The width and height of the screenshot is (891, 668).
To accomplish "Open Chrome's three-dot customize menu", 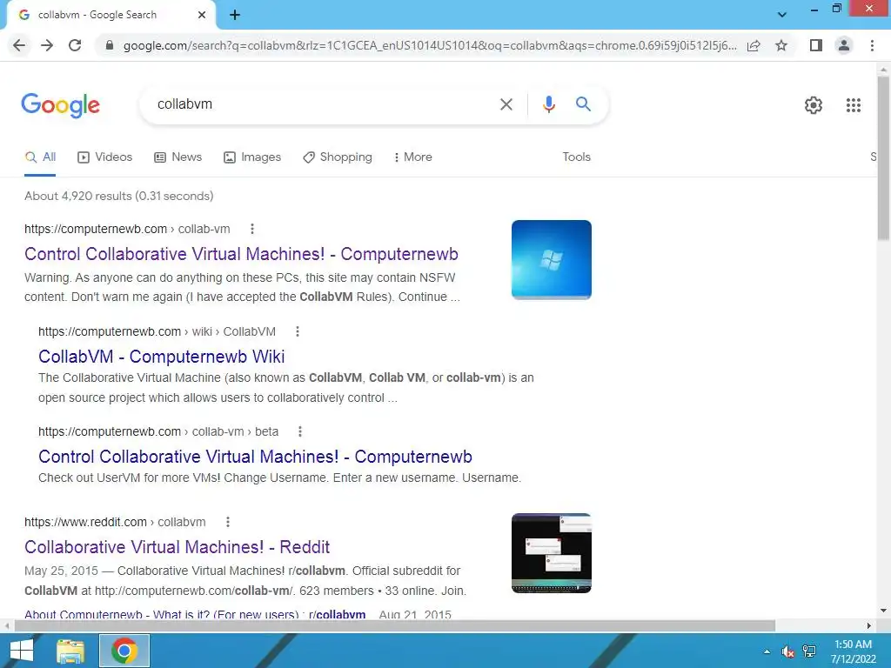I will tap(872, 45).
